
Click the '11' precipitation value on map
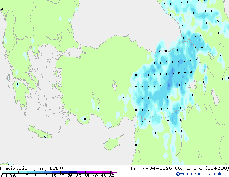(x=173, y=73)
